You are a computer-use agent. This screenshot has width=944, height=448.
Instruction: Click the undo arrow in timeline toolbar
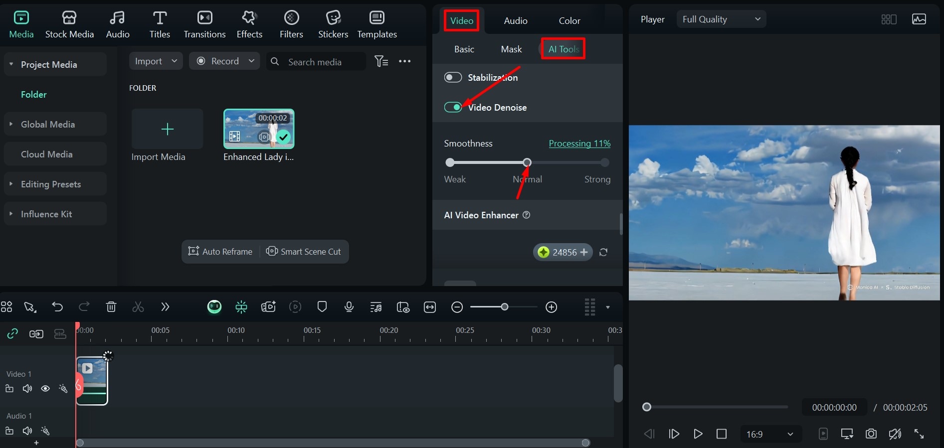point(57,307)
